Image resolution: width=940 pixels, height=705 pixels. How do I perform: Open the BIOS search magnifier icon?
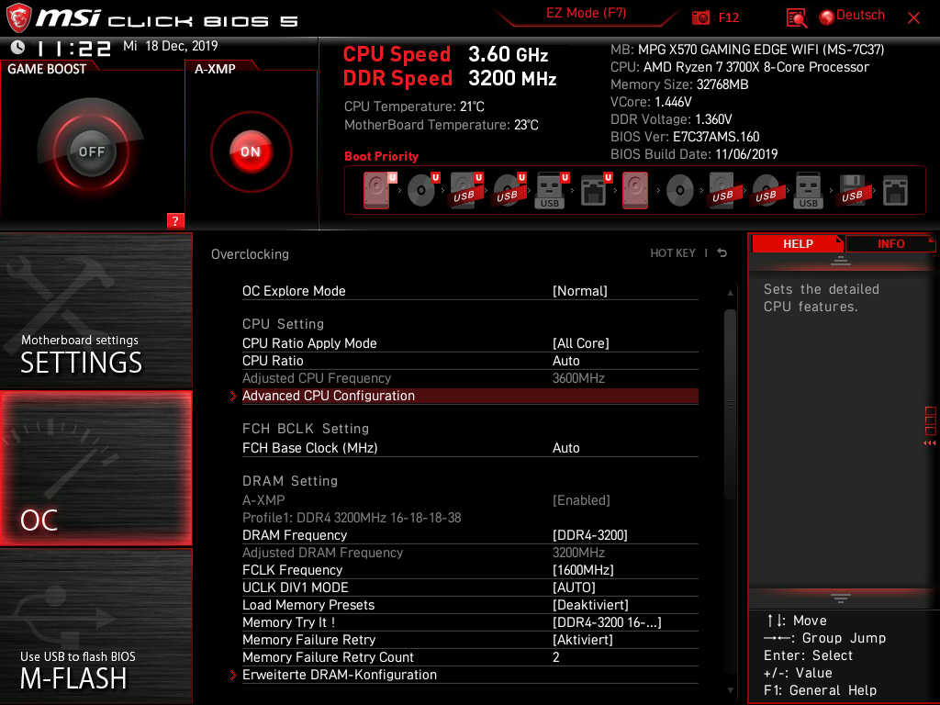pyautogui.click(x=796, y=18)
